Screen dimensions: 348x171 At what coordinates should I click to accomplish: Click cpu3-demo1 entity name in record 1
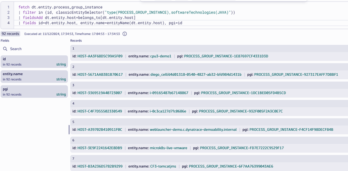coord(161,56)
